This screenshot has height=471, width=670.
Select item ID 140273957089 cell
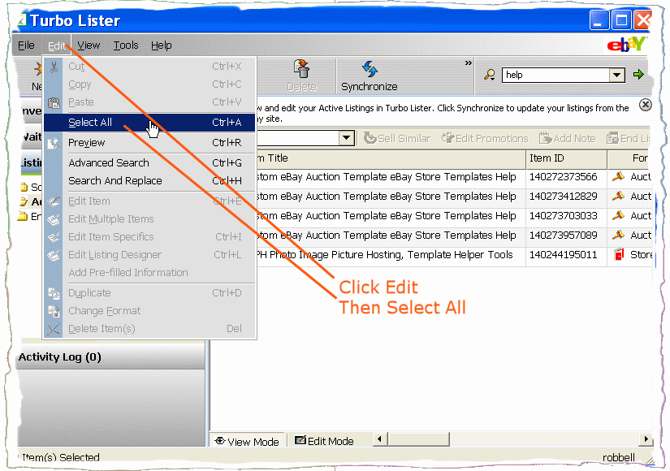click(x=566, y=235)
